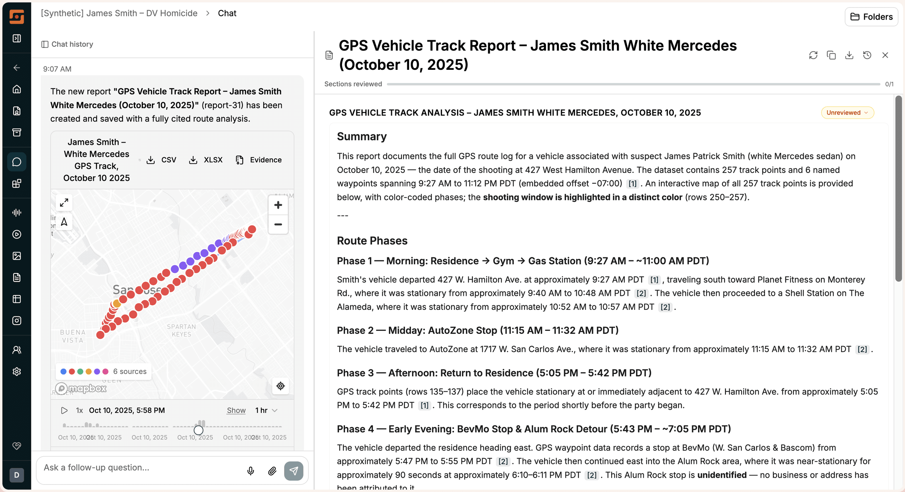Open the archive box icon in the sidebar
The width and height of the screenshot is (905, 492).
point(17,132)
